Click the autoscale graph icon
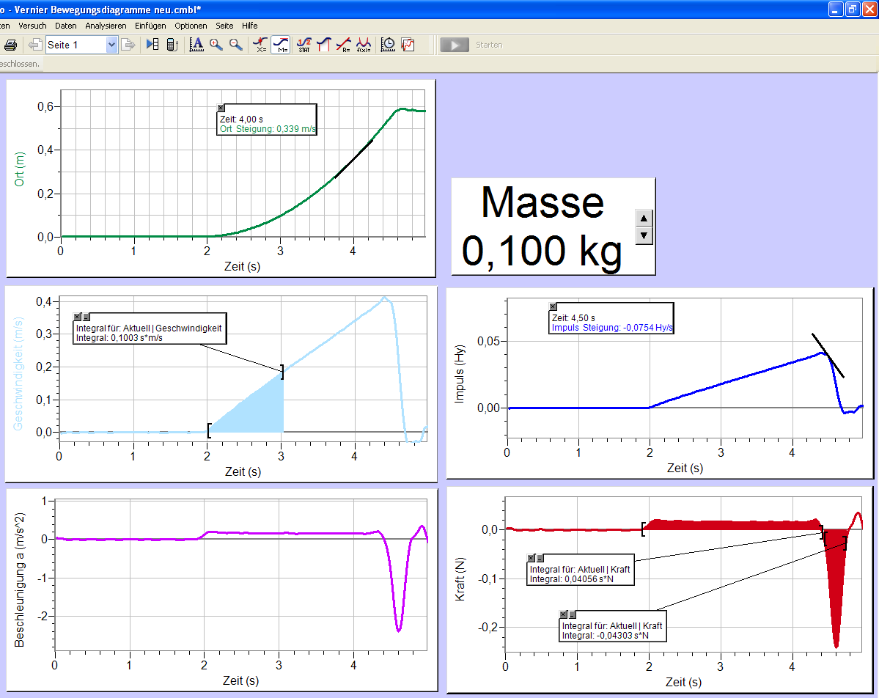The width and height of the screenshot is (879, 698). 196,45
